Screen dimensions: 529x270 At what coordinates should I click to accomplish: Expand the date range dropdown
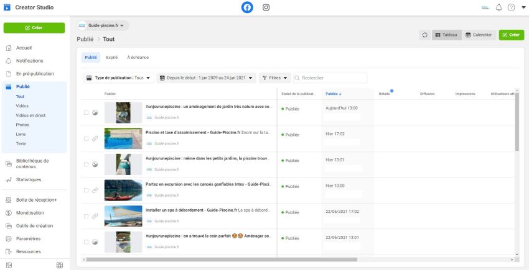pos(207,78)
